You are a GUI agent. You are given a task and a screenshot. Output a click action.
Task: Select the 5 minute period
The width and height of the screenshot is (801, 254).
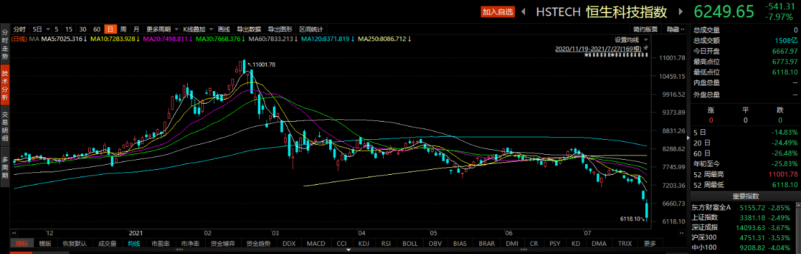tap(56, 29)
